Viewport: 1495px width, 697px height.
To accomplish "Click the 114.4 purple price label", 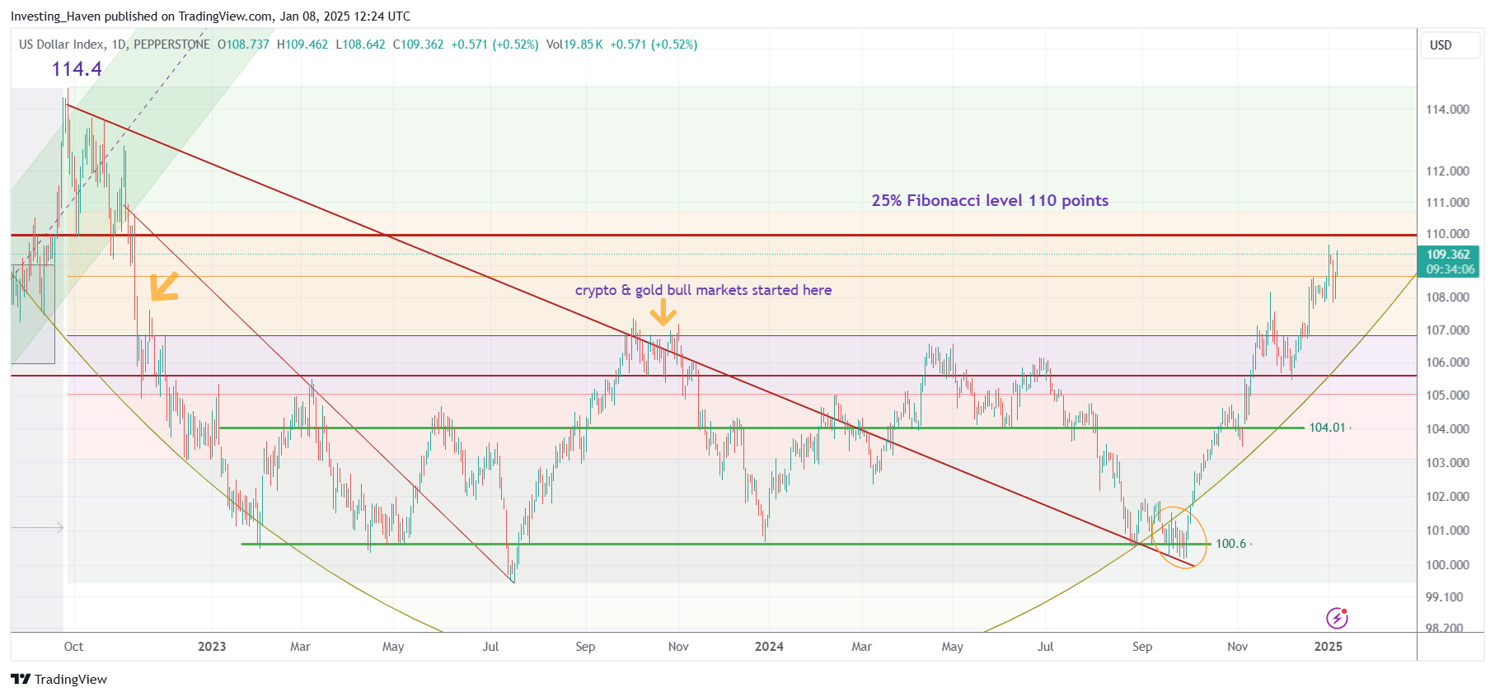I will coord(77,69).
